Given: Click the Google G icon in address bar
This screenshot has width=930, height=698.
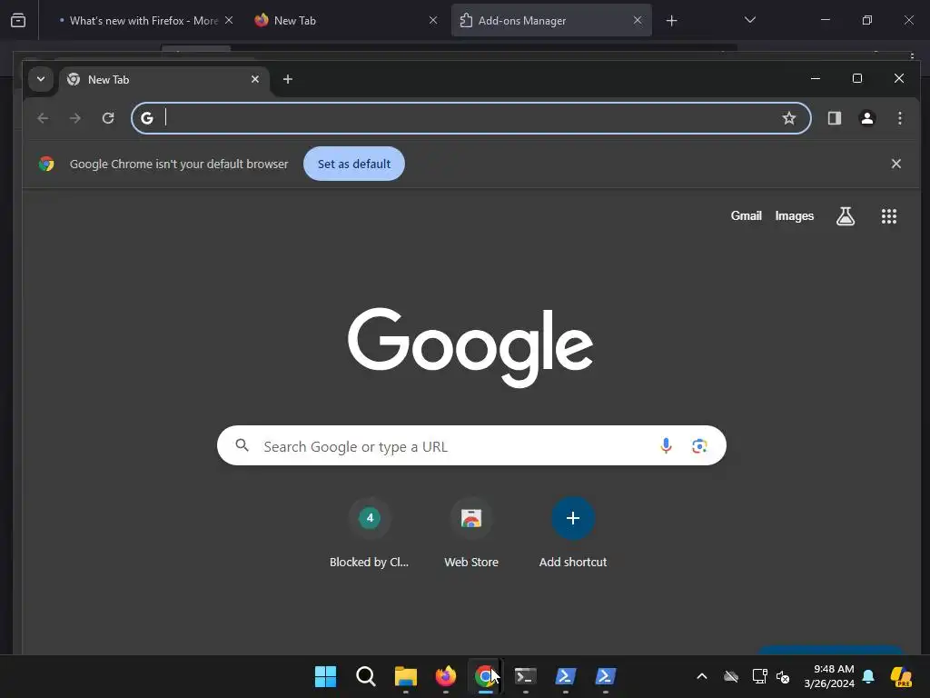Looking at the screenshot, I should pos(147,118).
